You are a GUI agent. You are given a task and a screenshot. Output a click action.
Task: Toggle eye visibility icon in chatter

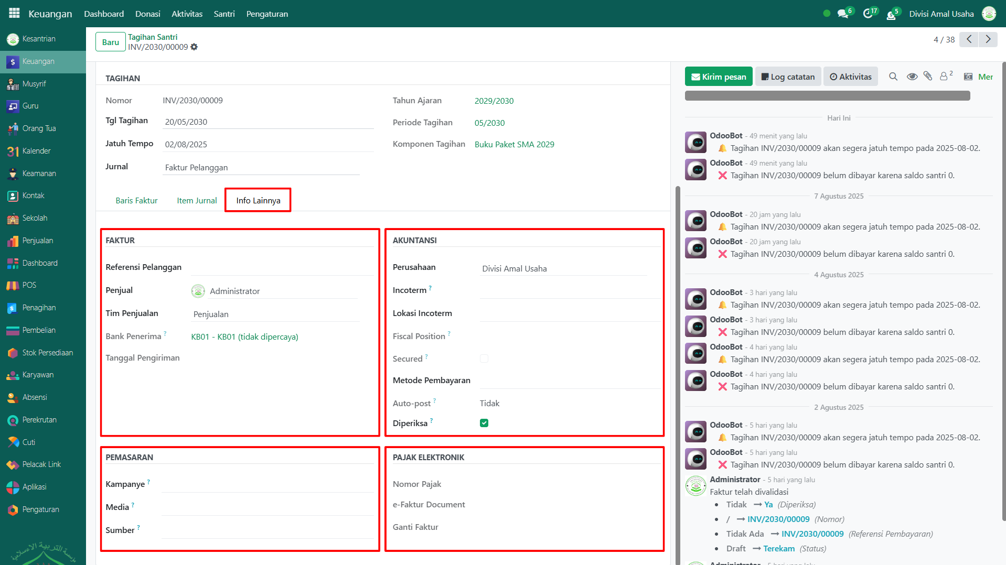[912, 77]
